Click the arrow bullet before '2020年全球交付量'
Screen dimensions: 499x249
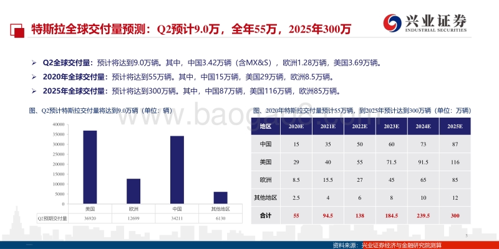pos(34,77)
